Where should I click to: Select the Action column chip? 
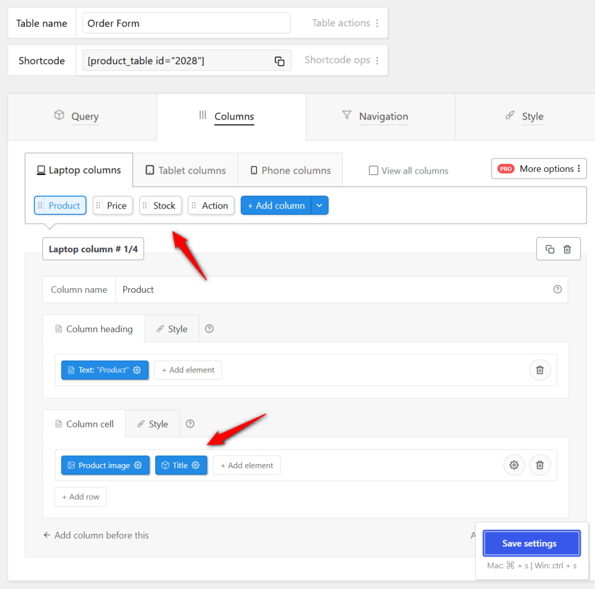tap(211, 206)
